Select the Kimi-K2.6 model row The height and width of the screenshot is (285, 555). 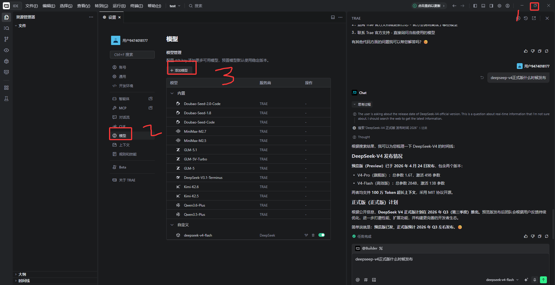point(248,187)
